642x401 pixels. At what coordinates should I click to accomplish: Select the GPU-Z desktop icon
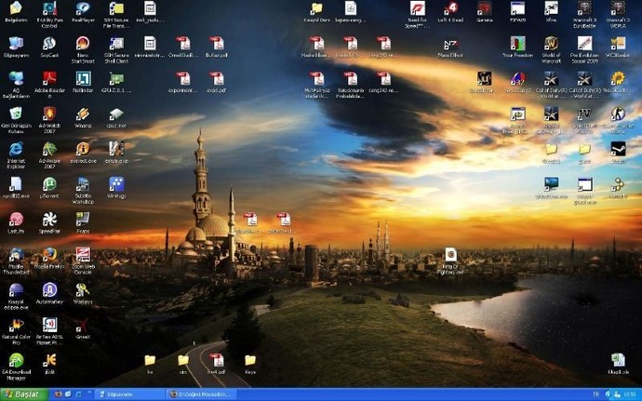coord(116,79)
